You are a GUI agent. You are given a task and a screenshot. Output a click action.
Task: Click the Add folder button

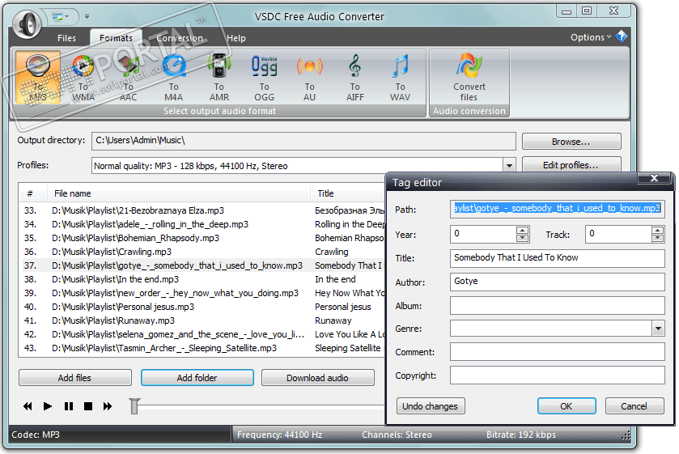tap(197, 378)
